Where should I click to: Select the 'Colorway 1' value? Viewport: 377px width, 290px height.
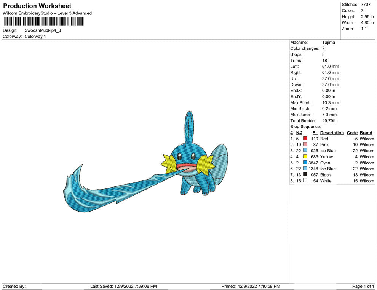pos(35,37)
